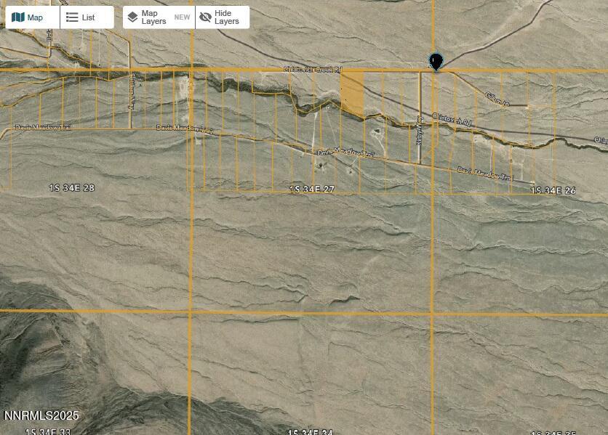
Task: Click the stacked layers icon
Action: point(132,17)
